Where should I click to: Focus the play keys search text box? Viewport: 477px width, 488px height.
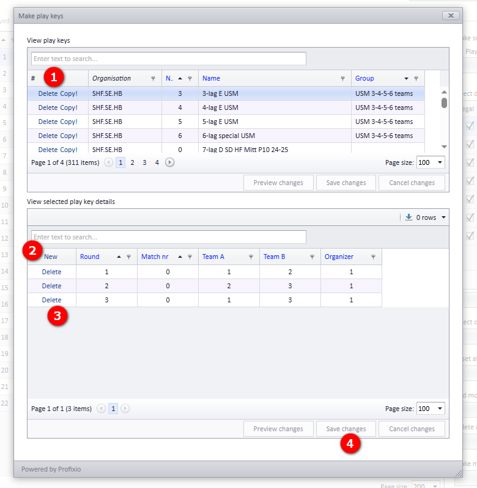[x=169, y=59]
